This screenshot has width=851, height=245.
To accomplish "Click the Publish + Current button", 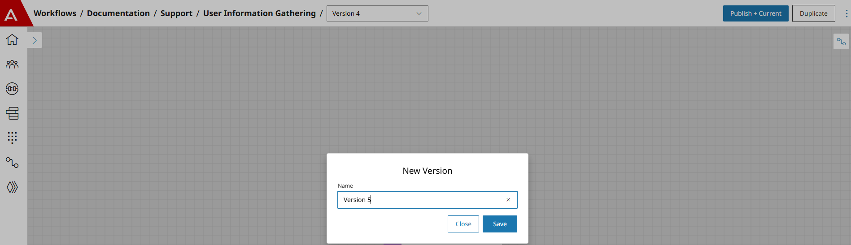I will pos(755,13).
